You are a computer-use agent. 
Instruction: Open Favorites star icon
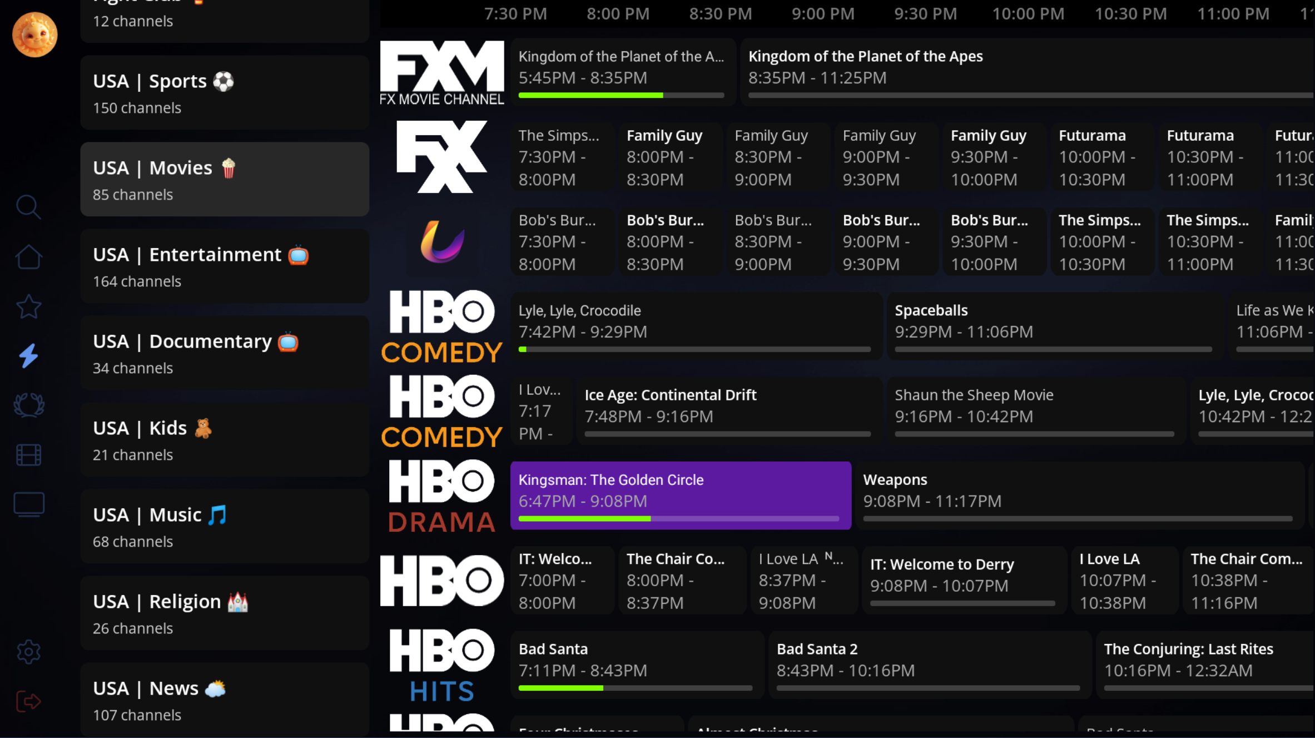coord(28,306)
